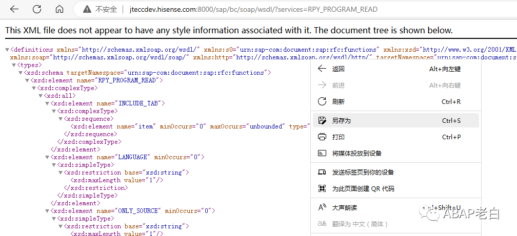Image resolution: width=517 pixels, height=236 pixels.
Task: Collapse the RPY_PROGRAM_READ element node
Action: 27,80
